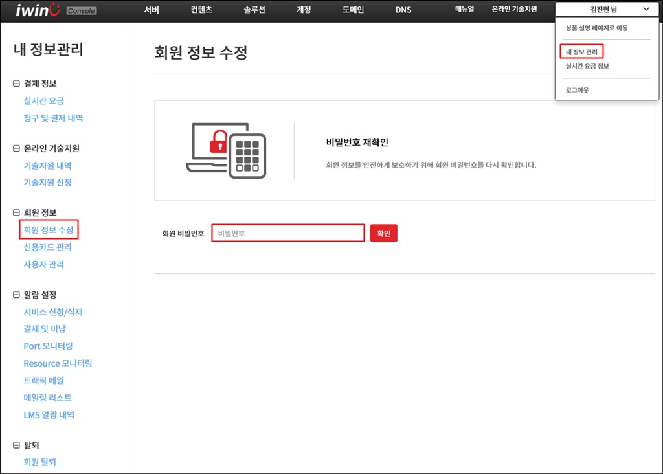
Task: Click the 회원 비밀번호 field label
Action: 183,233
